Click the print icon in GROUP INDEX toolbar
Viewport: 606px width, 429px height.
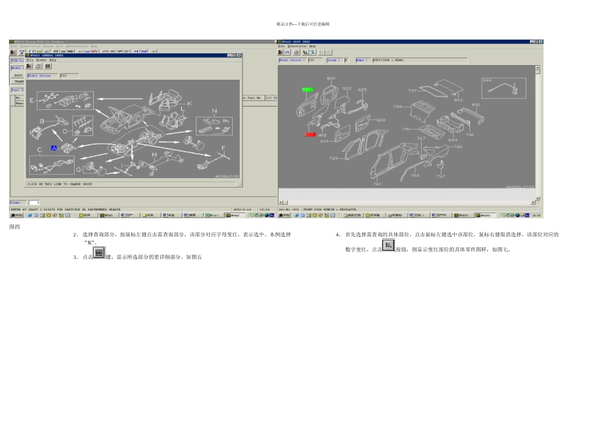(296, 52)
